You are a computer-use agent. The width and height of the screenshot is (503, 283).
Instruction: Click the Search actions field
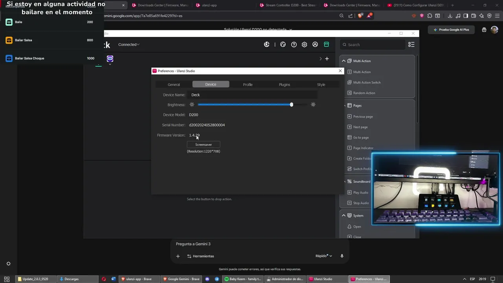point(372,44)
